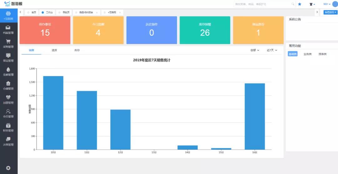338x174 pixels.
Task: Open 生鲜管理 in the sidebar
Action: tap(8, 72)
